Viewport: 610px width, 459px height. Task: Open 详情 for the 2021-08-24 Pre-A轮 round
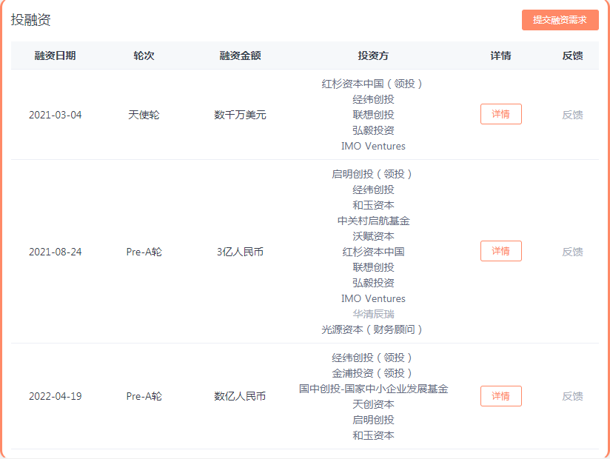point(500,251)
